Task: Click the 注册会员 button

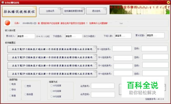Action: click(50, 11)
